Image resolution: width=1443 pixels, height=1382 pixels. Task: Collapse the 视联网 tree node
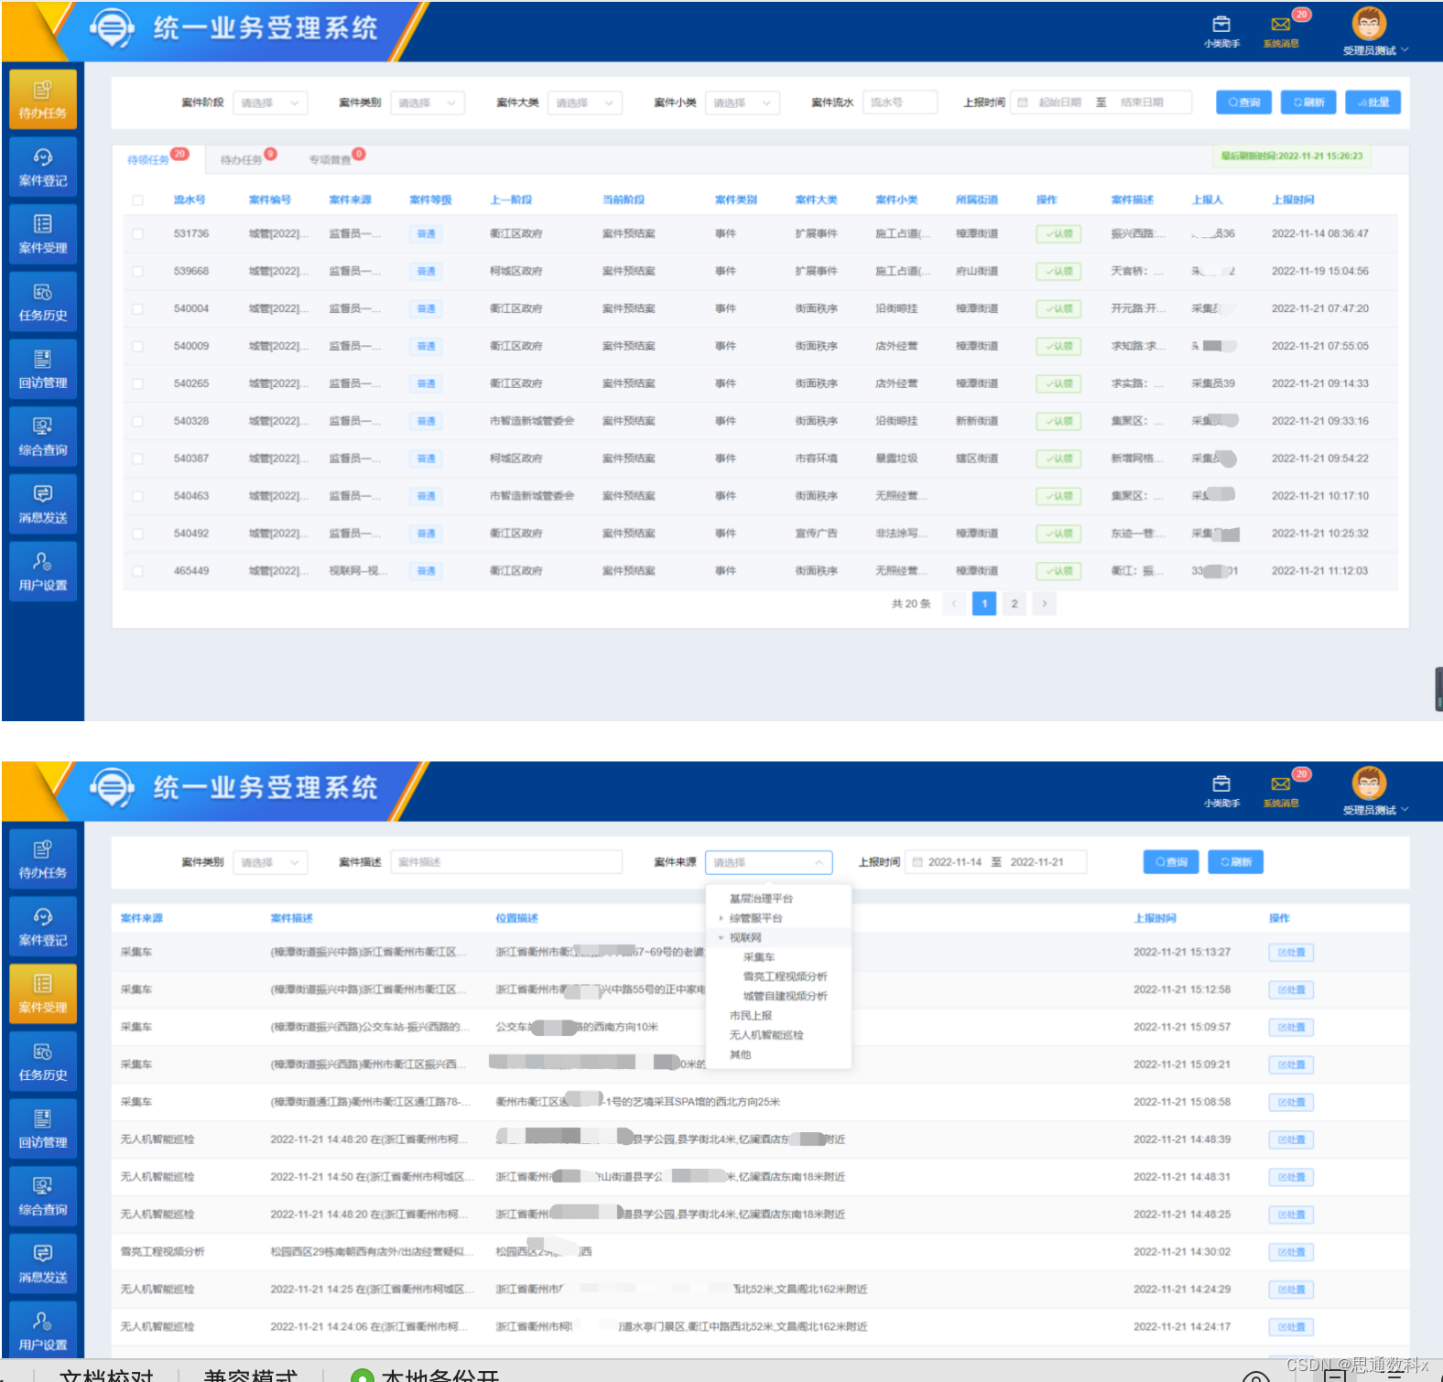[721, 938]
